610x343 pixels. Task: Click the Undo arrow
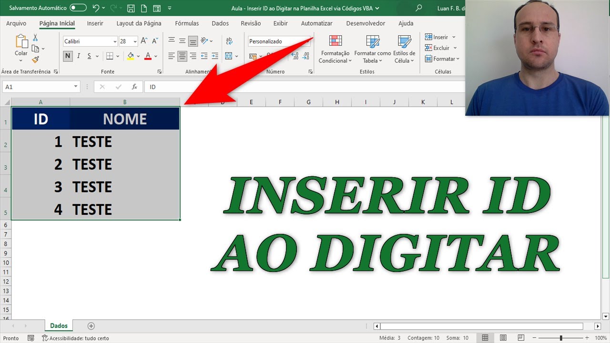coord(96,8)
